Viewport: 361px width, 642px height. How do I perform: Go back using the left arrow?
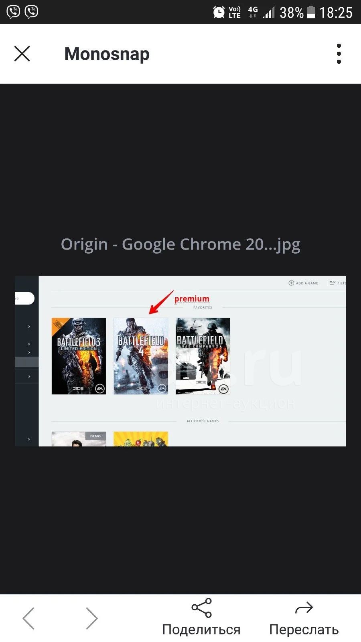pyautogui.click(x=28, y=618)
